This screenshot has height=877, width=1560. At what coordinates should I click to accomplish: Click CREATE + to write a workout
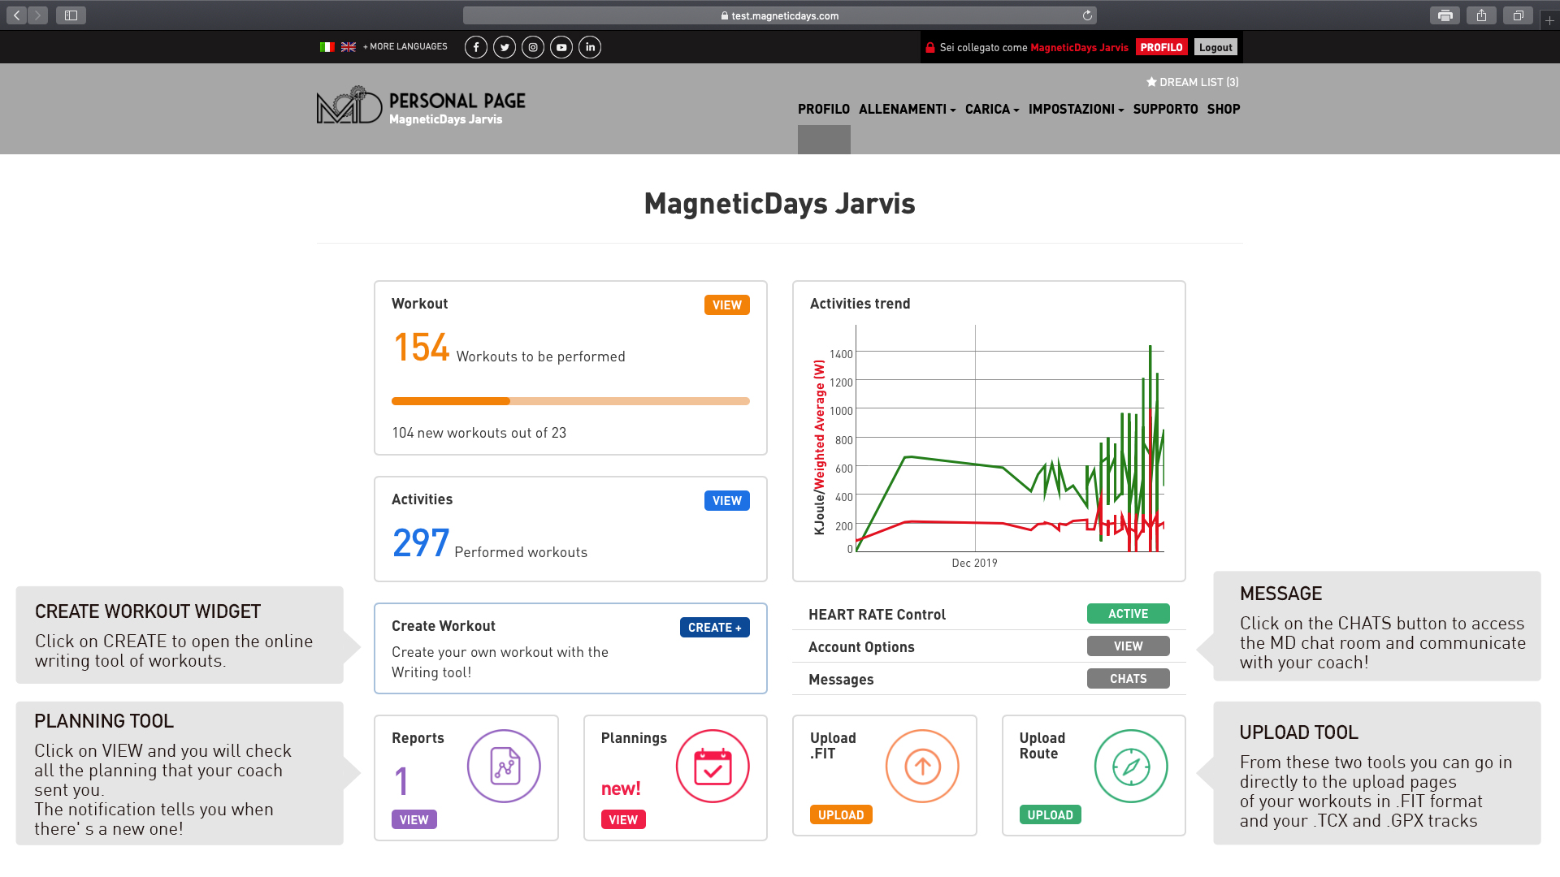click(714, 627)
